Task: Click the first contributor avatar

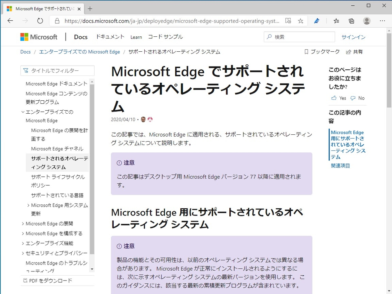Action: point(143,119)
